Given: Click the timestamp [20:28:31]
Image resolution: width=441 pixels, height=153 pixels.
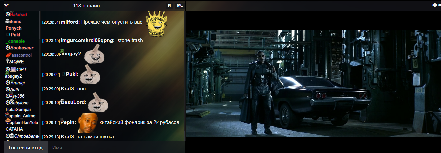Looking at the screenshot, I should click(51, 22).
